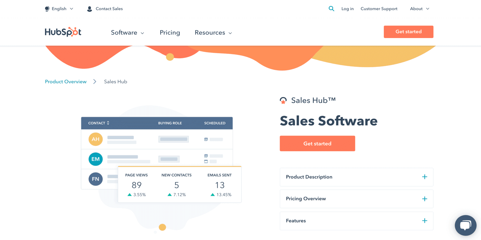This screenshot has height=240, width=481.
Task: Click the HubSpot logo
Action: coord(63,32)
